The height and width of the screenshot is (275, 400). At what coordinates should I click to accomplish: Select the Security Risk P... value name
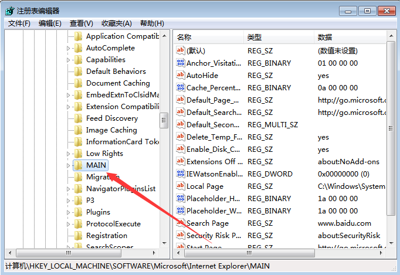pos(213,236)
